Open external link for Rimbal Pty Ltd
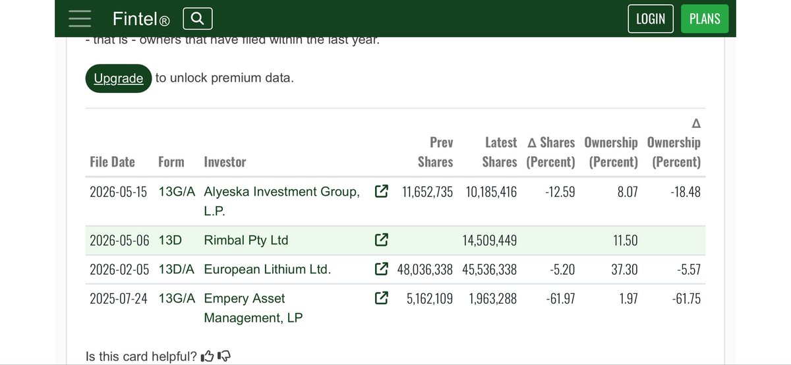 (x=380, y=240)
